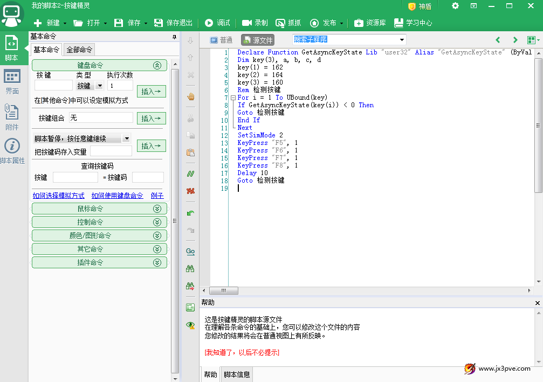This screenshot has width=543, height=382.
Task: Switch to the 源文件 view tab
Action: [258, 40]
